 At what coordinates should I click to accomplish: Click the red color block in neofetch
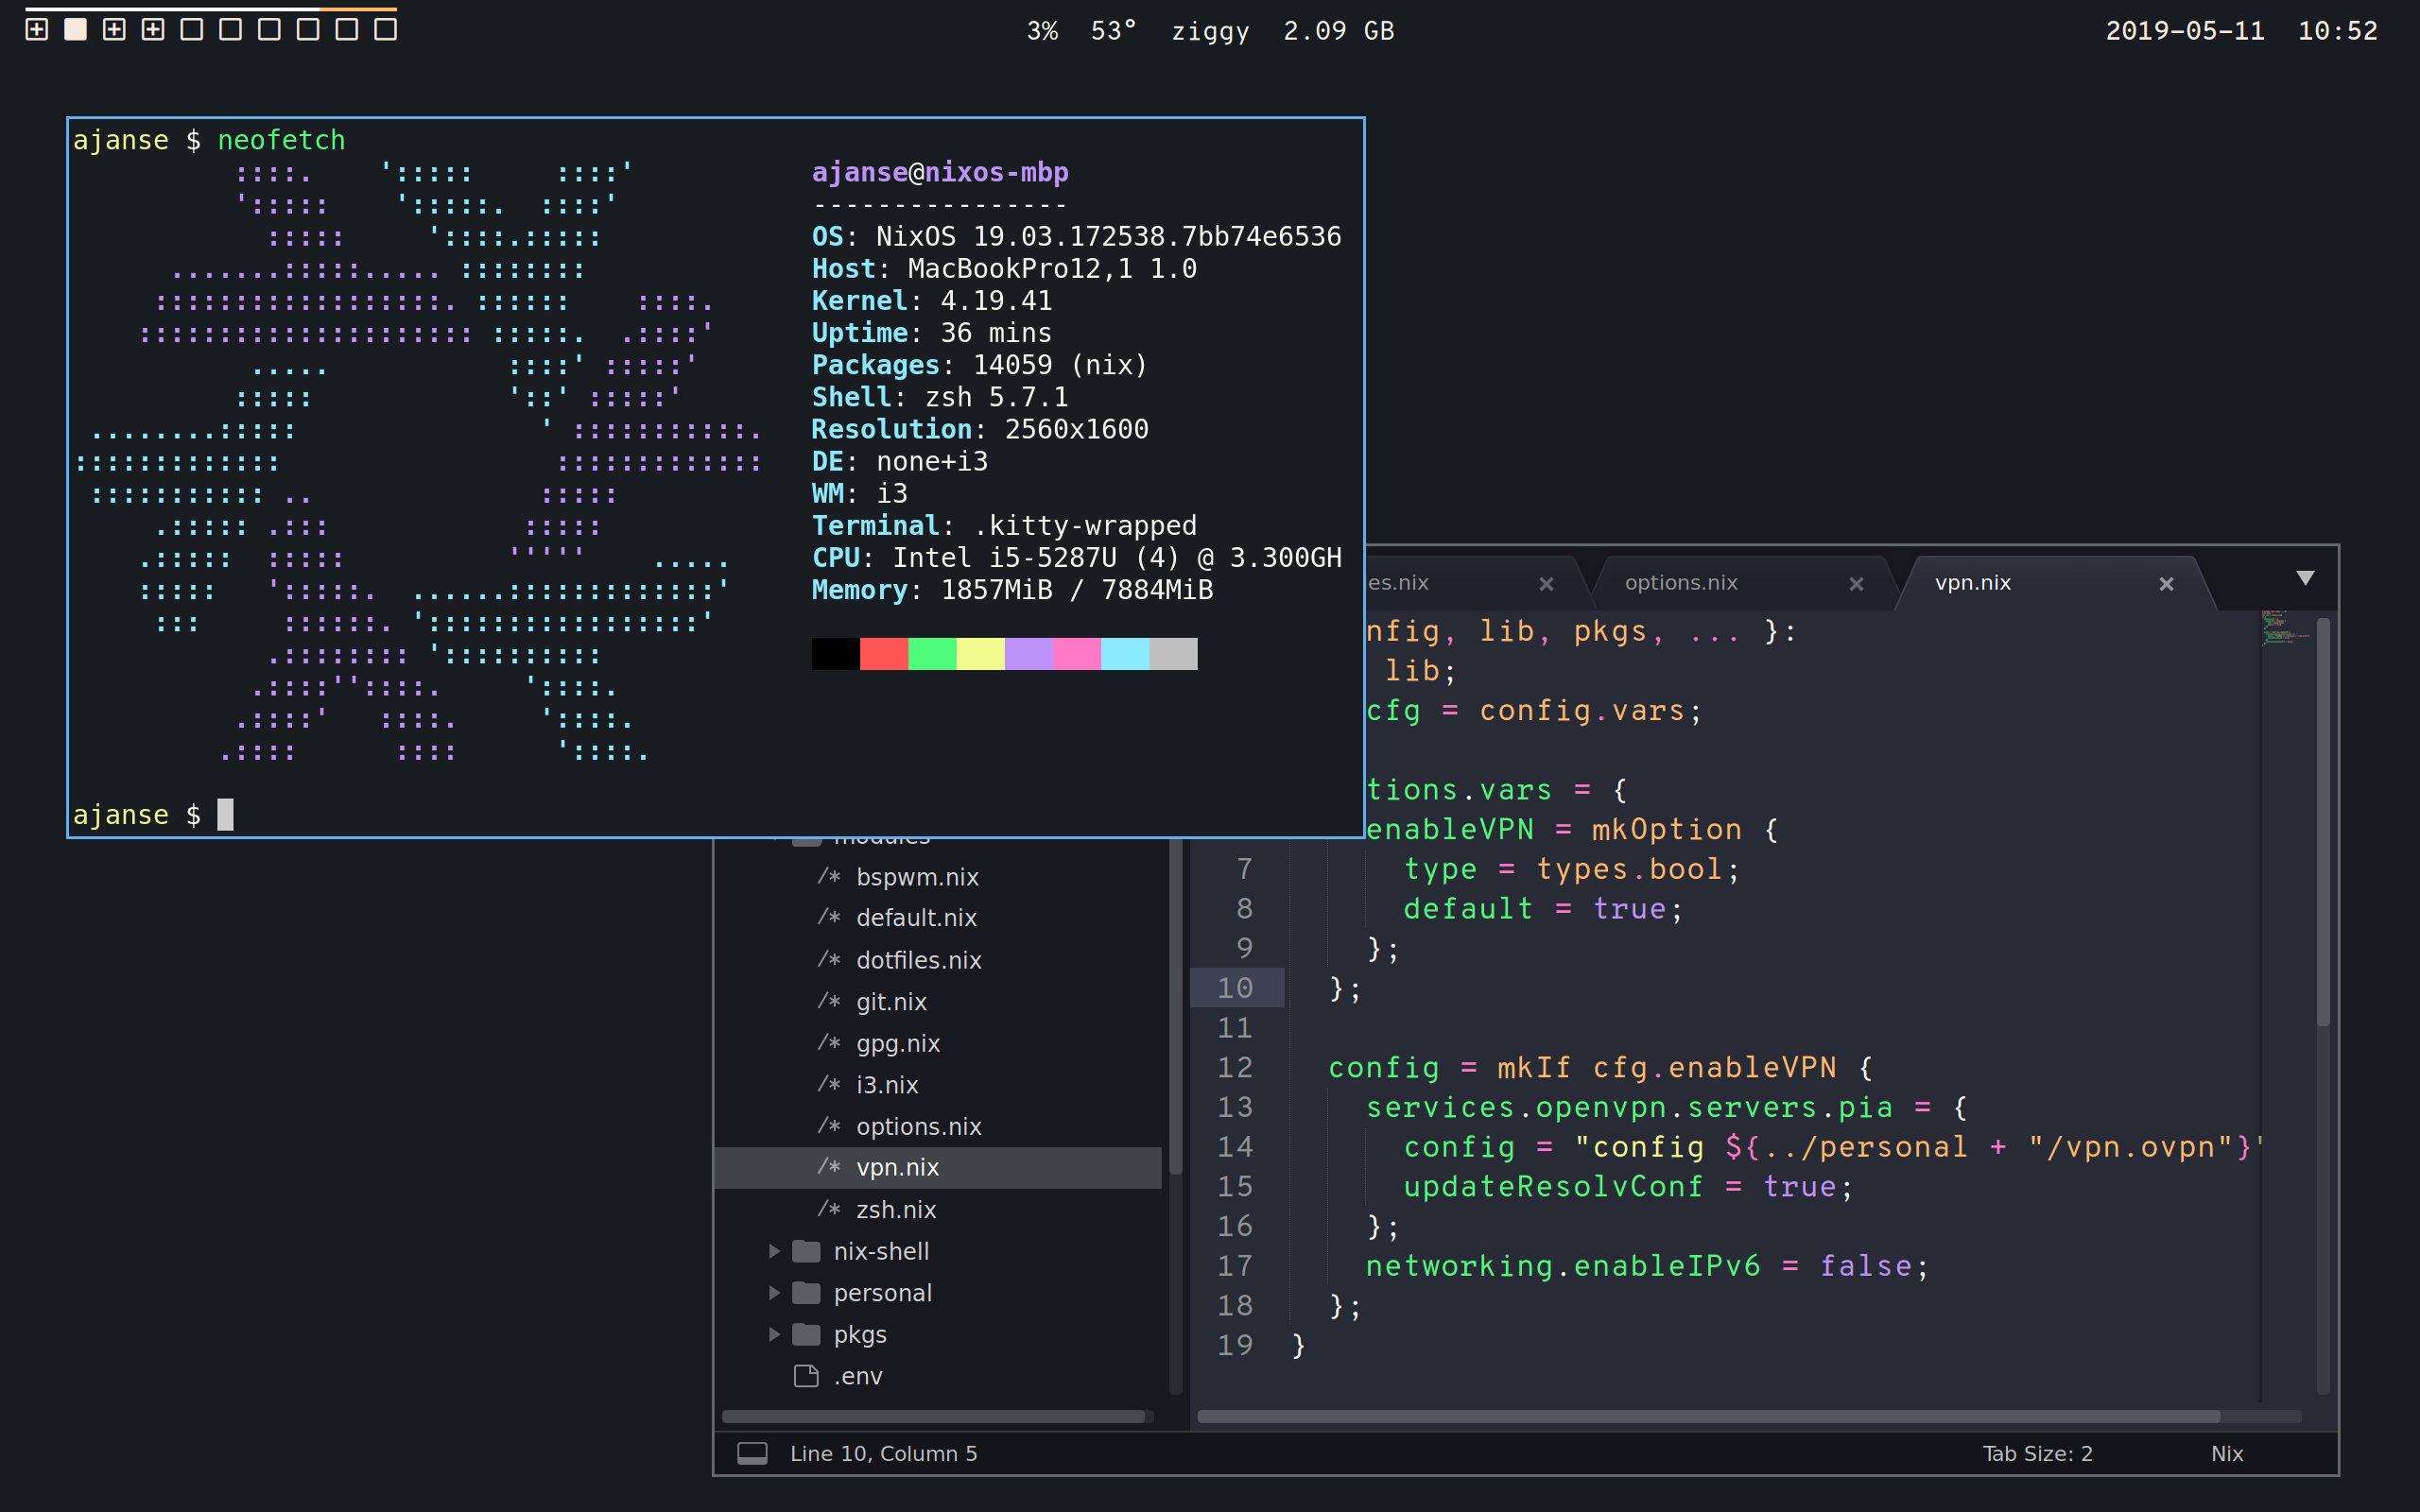[883, 654]
